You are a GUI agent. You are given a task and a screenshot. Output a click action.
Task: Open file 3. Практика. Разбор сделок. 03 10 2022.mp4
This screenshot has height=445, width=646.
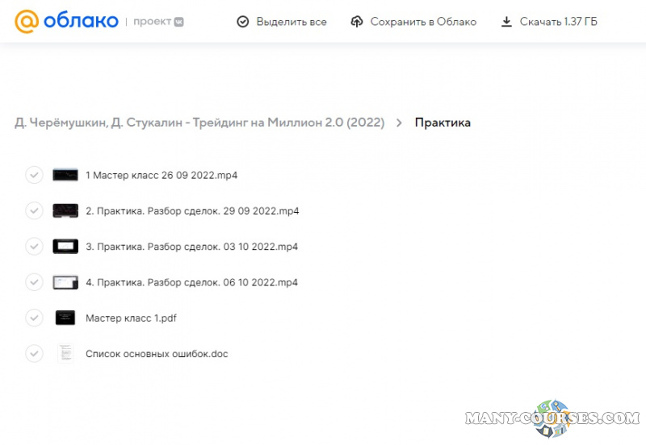pos(191,247)
